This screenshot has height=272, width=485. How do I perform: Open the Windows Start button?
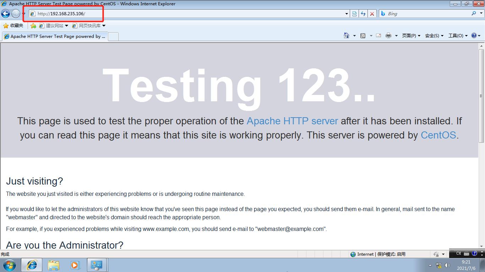point(9,265)
